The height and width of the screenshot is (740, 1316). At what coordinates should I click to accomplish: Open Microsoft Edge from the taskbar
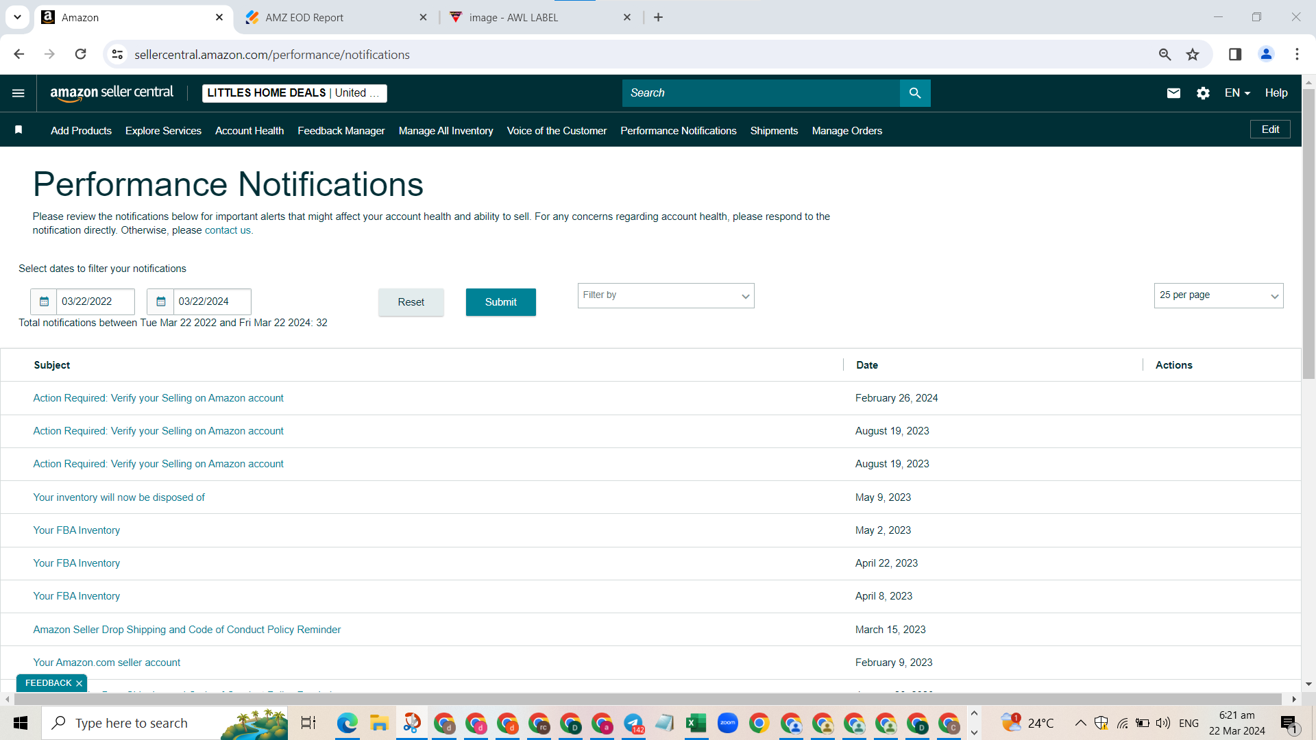coord(348,723)
